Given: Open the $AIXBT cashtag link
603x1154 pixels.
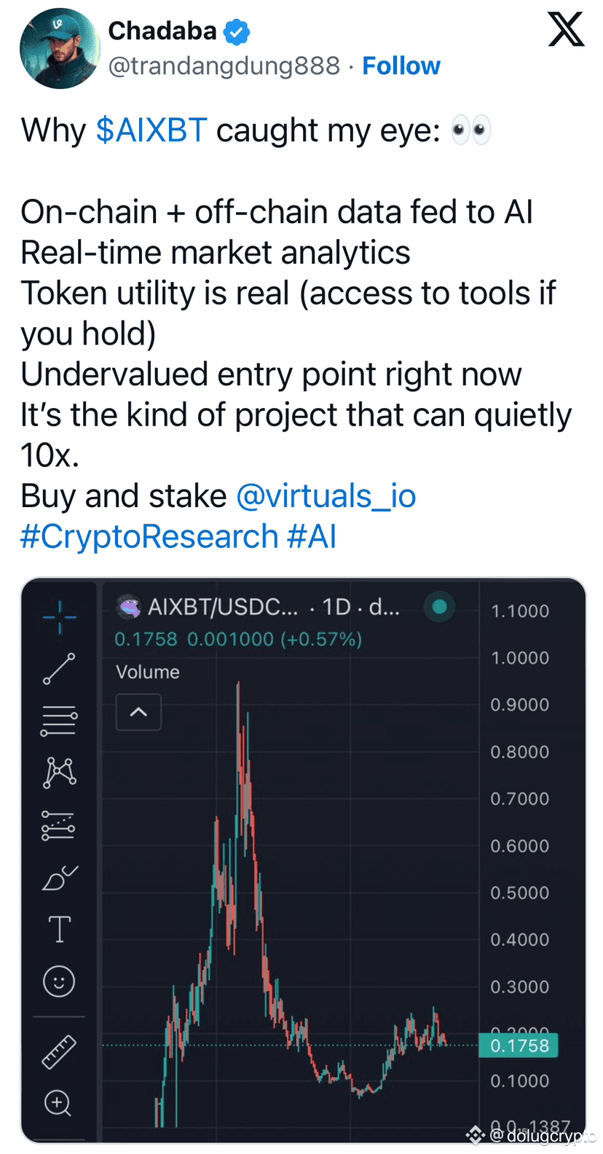Looking at the screenshot, I should point(151,131).
